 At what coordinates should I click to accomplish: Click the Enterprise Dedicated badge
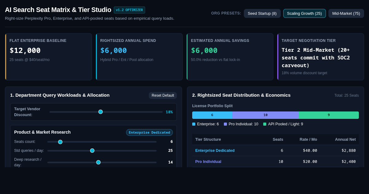click(x=149, y=132)
